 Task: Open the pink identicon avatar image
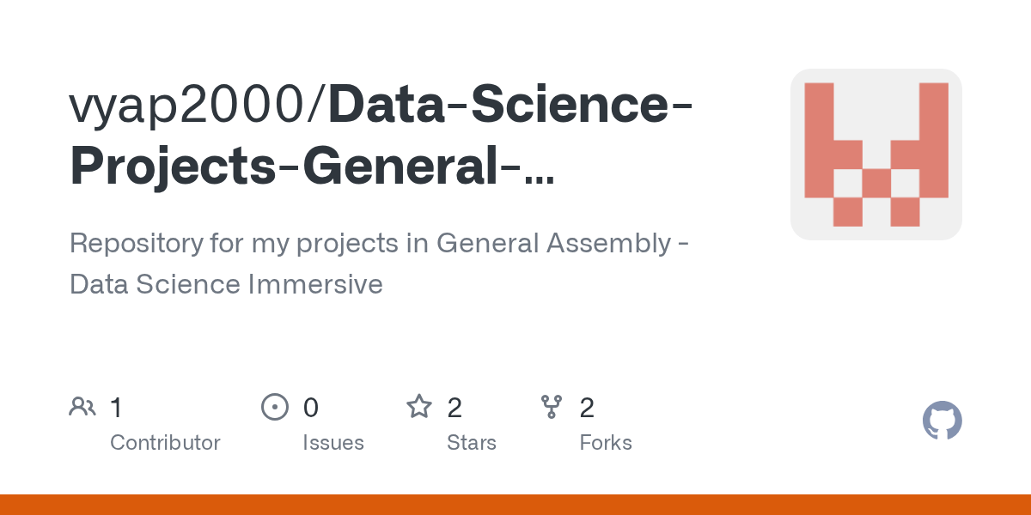point(875,154)
